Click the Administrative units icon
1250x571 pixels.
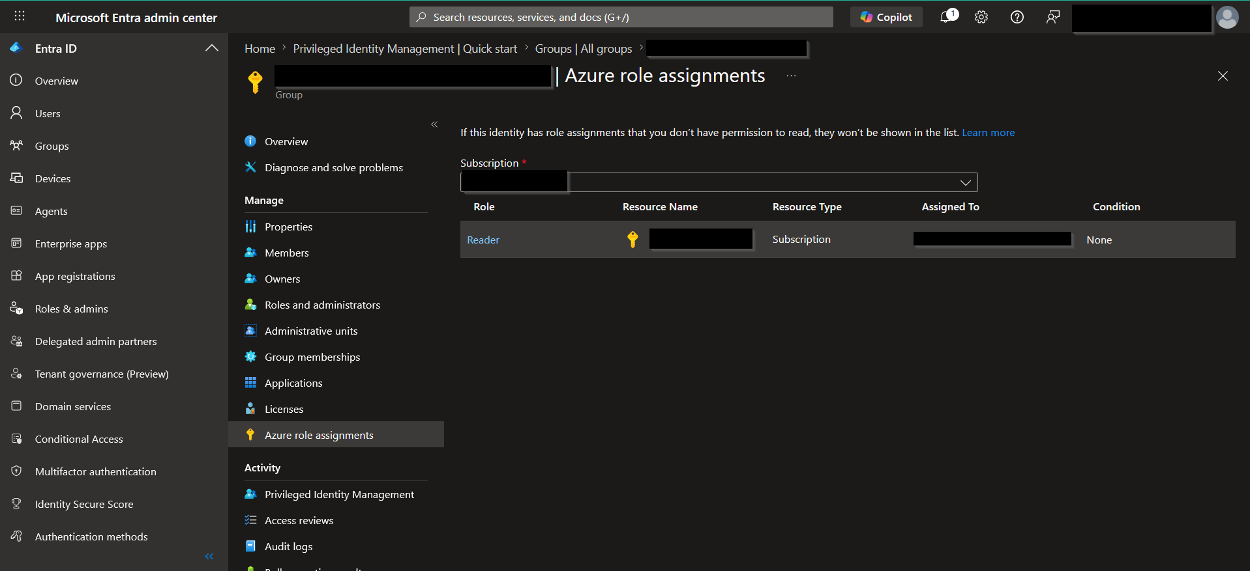250,331
